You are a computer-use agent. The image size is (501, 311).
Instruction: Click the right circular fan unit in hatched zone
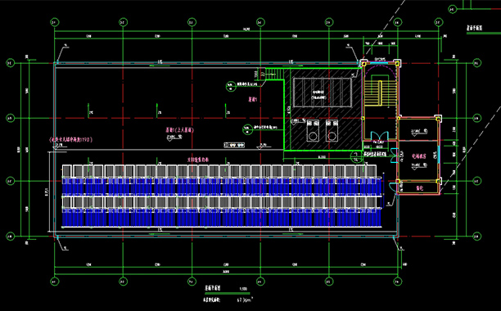(x=332, y=131)
